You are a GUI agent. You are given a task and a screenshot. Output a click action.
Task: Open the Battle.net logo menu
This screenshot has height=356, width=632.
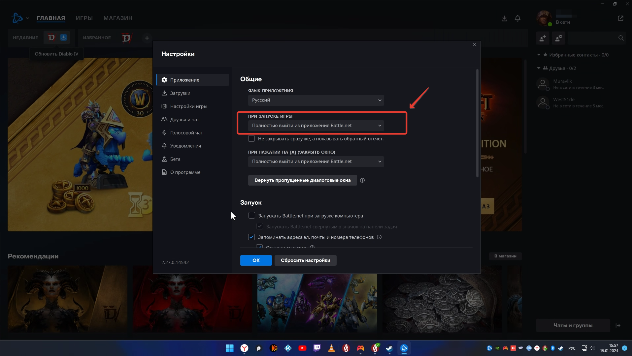(17, 18)
